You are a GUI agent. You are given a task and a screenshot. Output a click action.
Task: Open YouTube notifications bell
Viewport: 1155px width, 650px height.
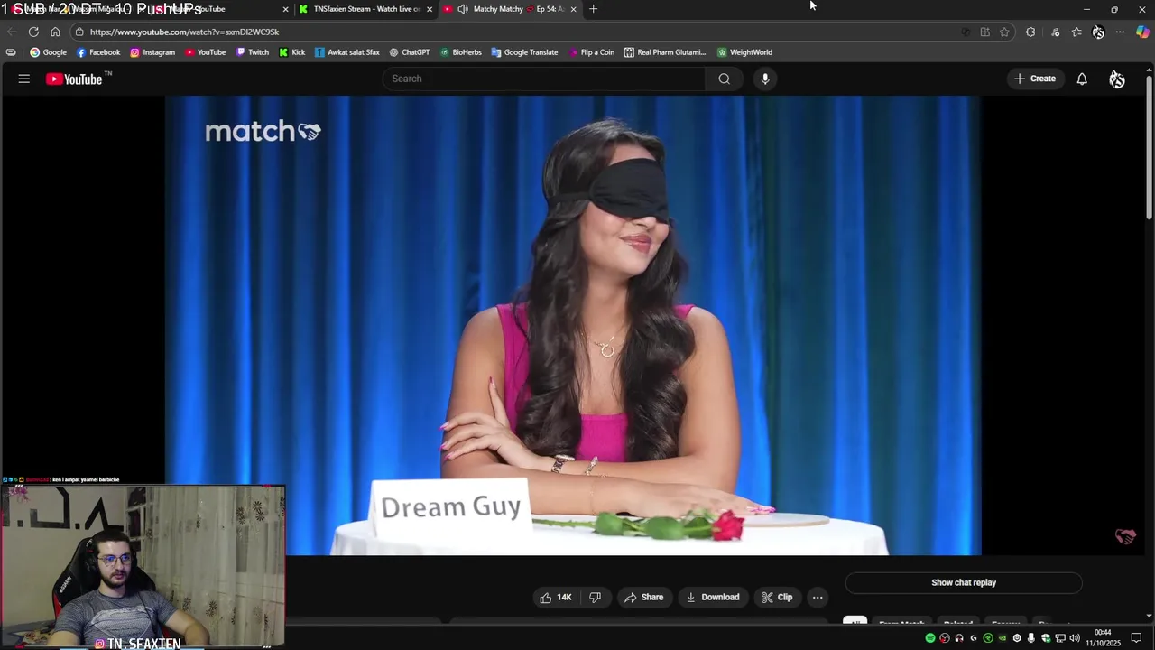(1082, 79)
